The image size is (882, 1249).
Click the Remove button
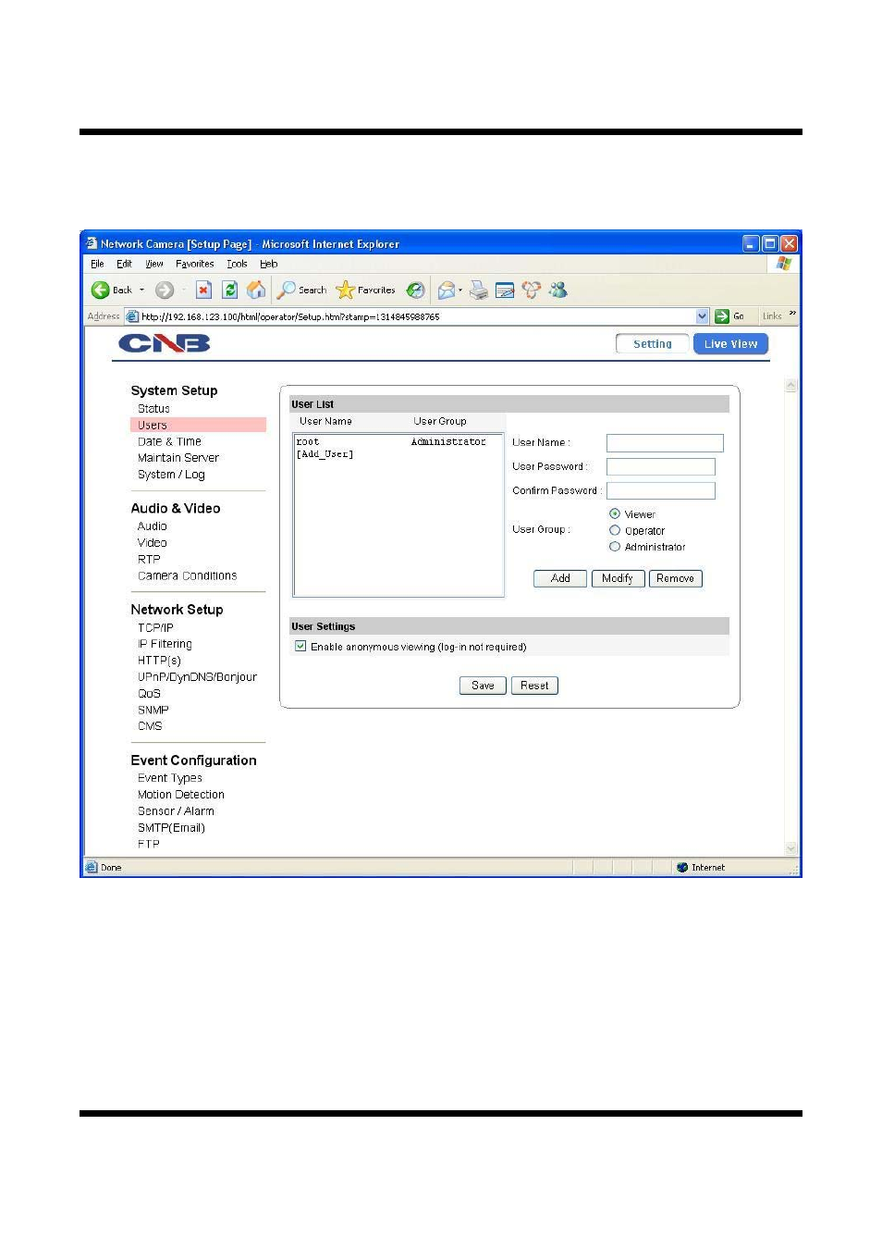pos(676,579)
